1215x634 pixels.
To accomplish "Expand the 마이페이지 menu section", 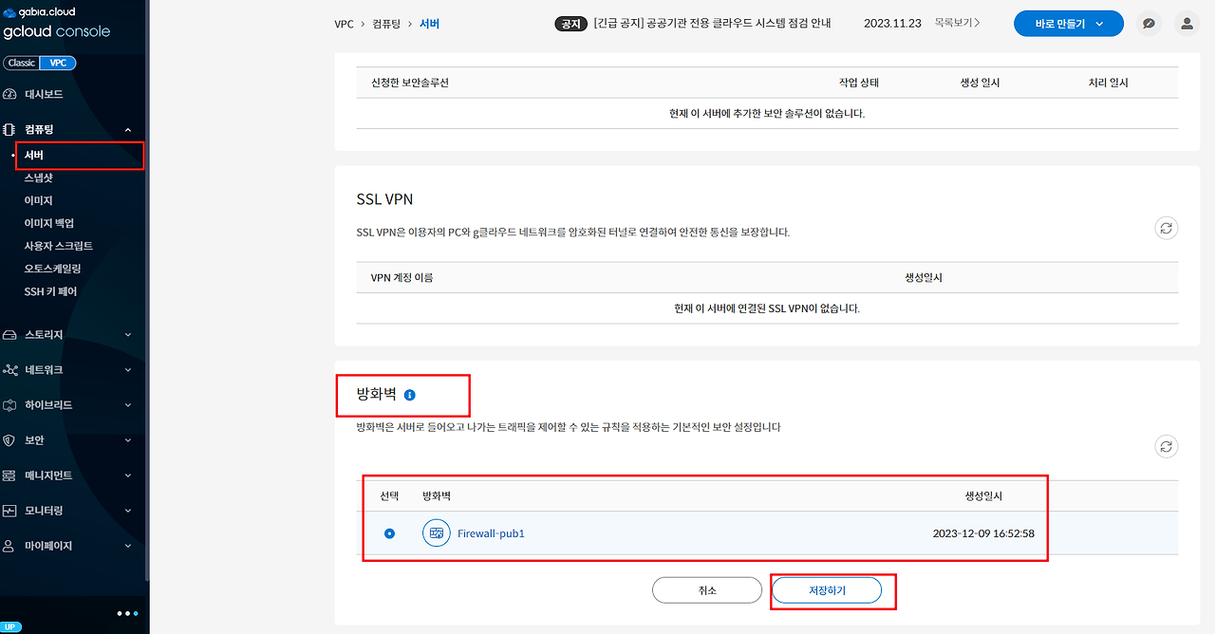I will pos(128,546).
